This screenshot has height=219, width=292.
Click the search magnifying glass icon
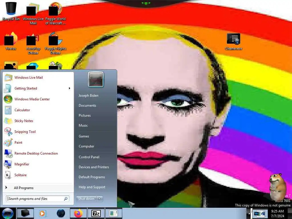tap(66, 199)
